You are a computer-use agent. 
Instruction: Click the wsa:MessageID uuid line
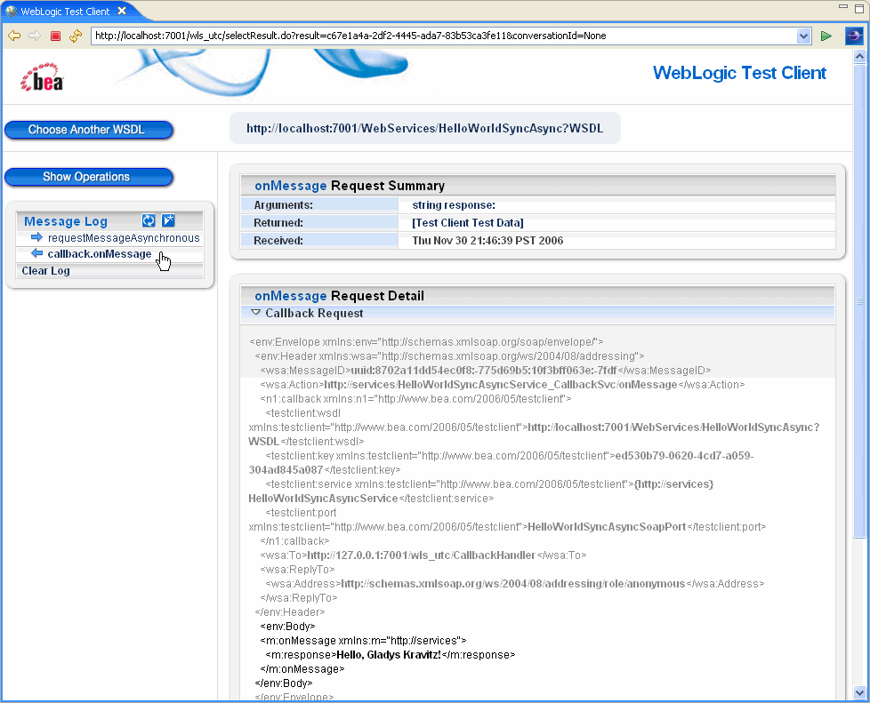click(x=486, y=371)
